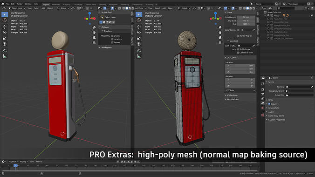Switch perspective/orthographic icon in left viewport

(94, 42)
